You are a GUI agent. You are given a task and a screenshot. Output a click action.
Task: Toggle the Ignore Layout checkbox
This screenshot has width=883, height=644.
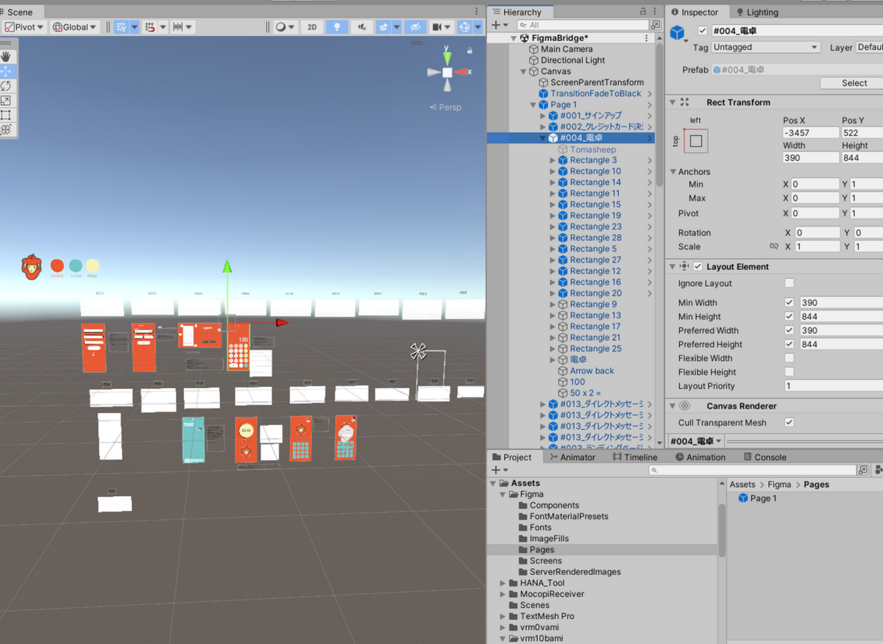pos(789,283)
